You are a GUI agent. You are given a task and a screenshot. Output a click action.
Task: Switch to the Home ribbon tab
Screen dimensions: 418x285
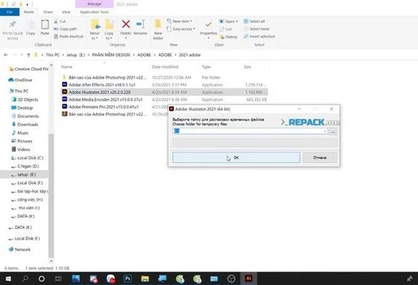pos(29,12)
